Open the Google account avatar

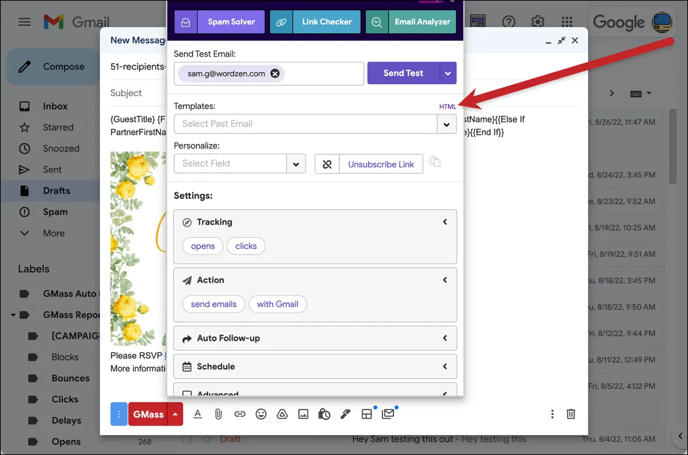point(663,22)
